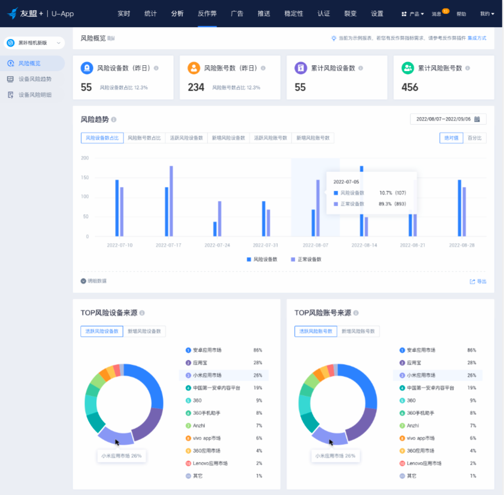
Task: Select 新增风险账号数 trend tab
Action: (313, 138)
